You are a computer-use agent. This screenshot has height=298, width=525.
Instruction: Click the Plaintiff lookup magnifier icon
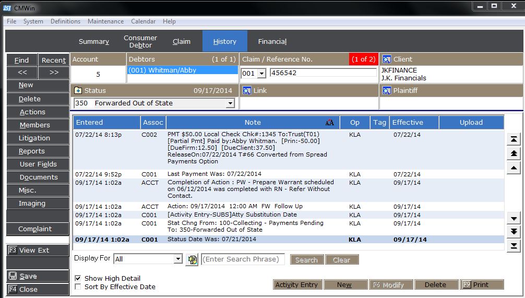coord(387,91)
